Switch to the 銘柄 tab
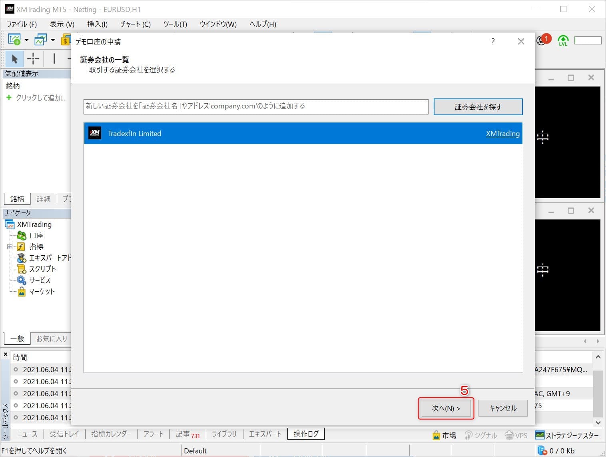 coord(17,199)
